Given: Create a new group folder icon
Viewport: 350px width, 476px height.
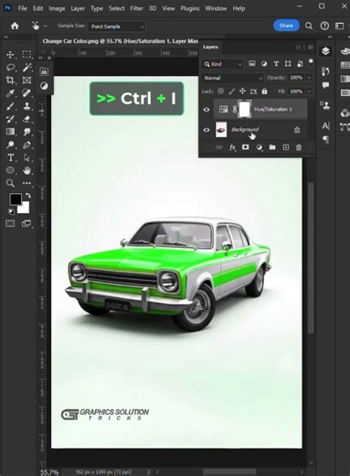Looking at the screenshot, I should pos(272,147).
